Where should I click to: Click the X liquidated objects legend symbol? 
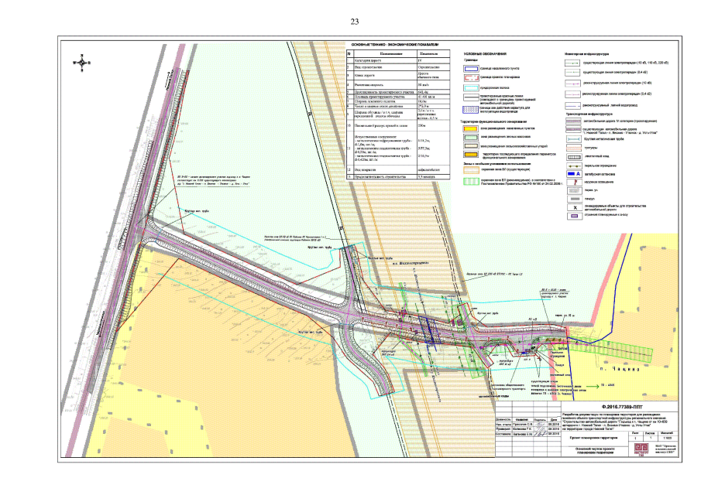(x=574, y=208)
